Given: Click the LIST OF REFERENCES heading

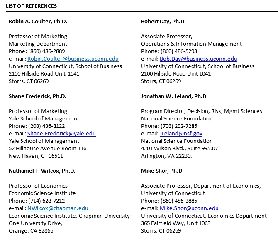Looking at the screenshot, I should click(32, 6).
